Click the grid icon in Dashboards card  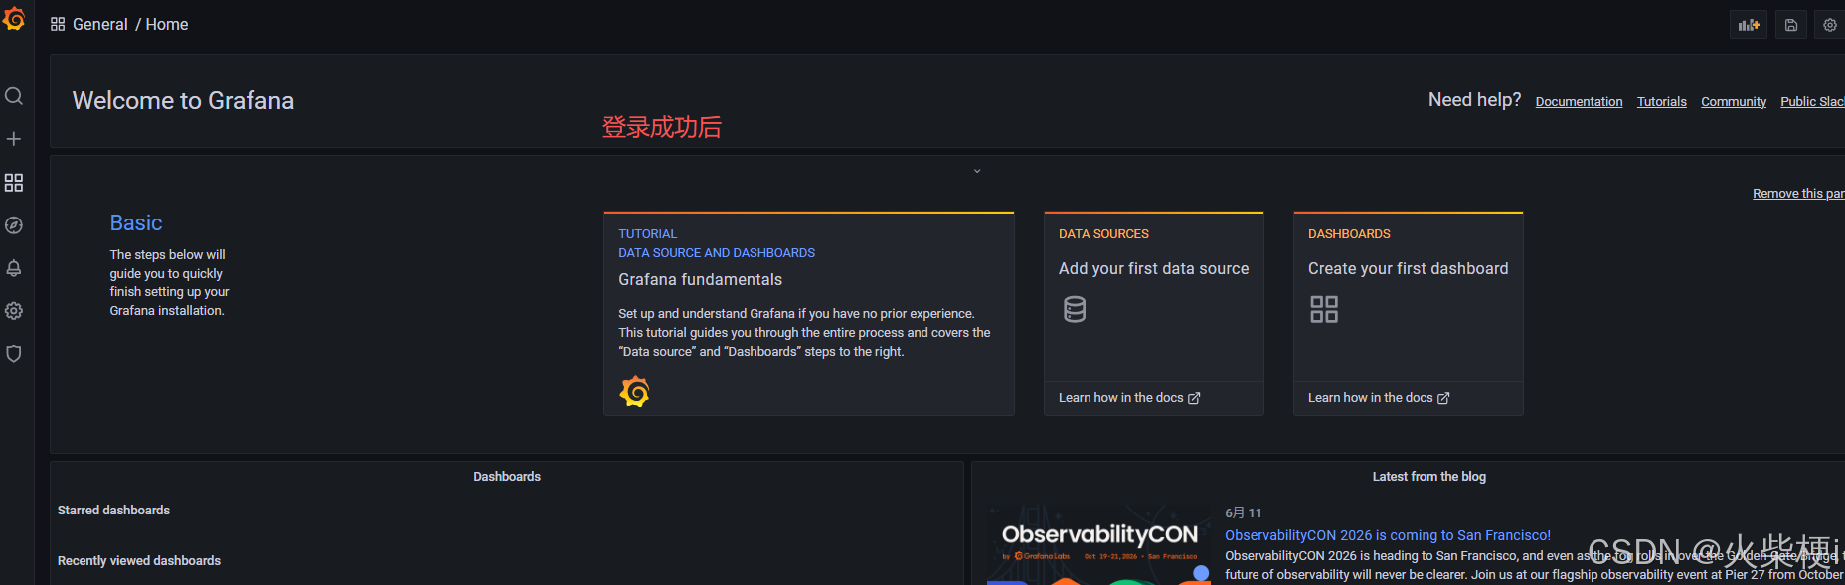click(1324, 309)
